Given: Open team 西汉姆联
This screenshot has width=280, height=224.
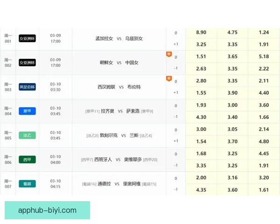Looking at the screenshot, I should [x=106, y=87].
